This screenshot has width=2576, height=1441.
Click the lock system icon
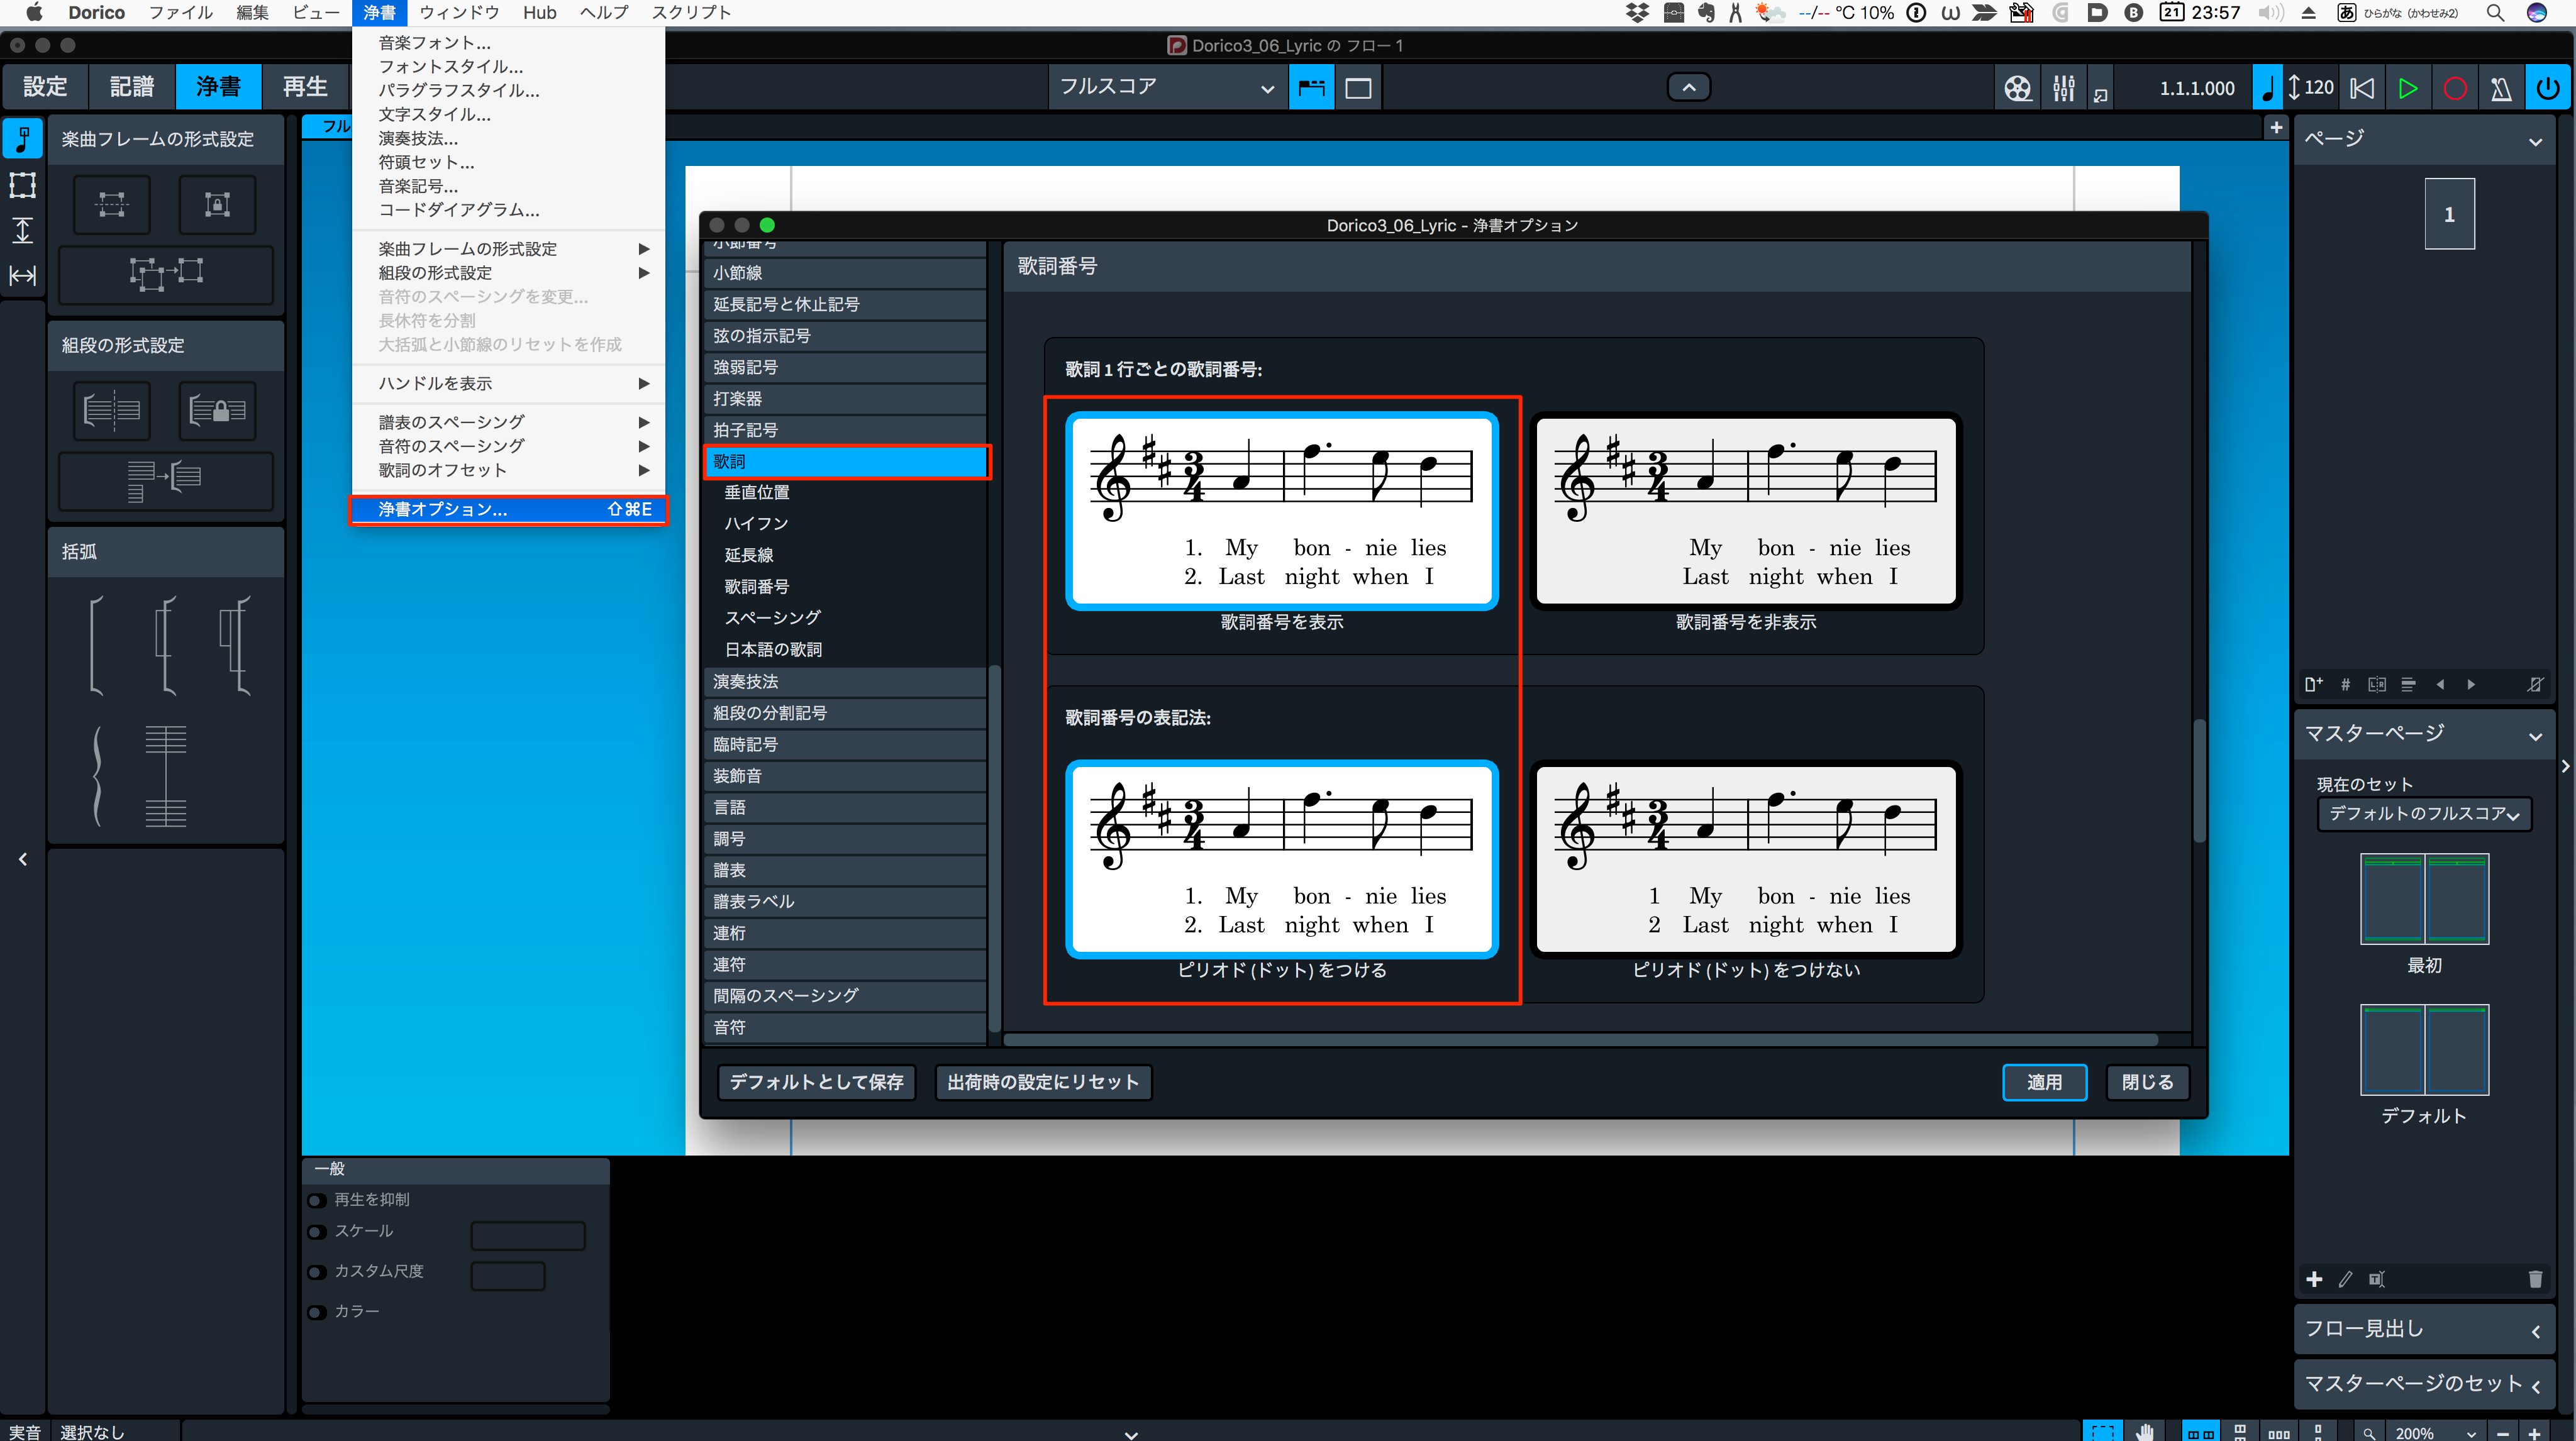217,410
